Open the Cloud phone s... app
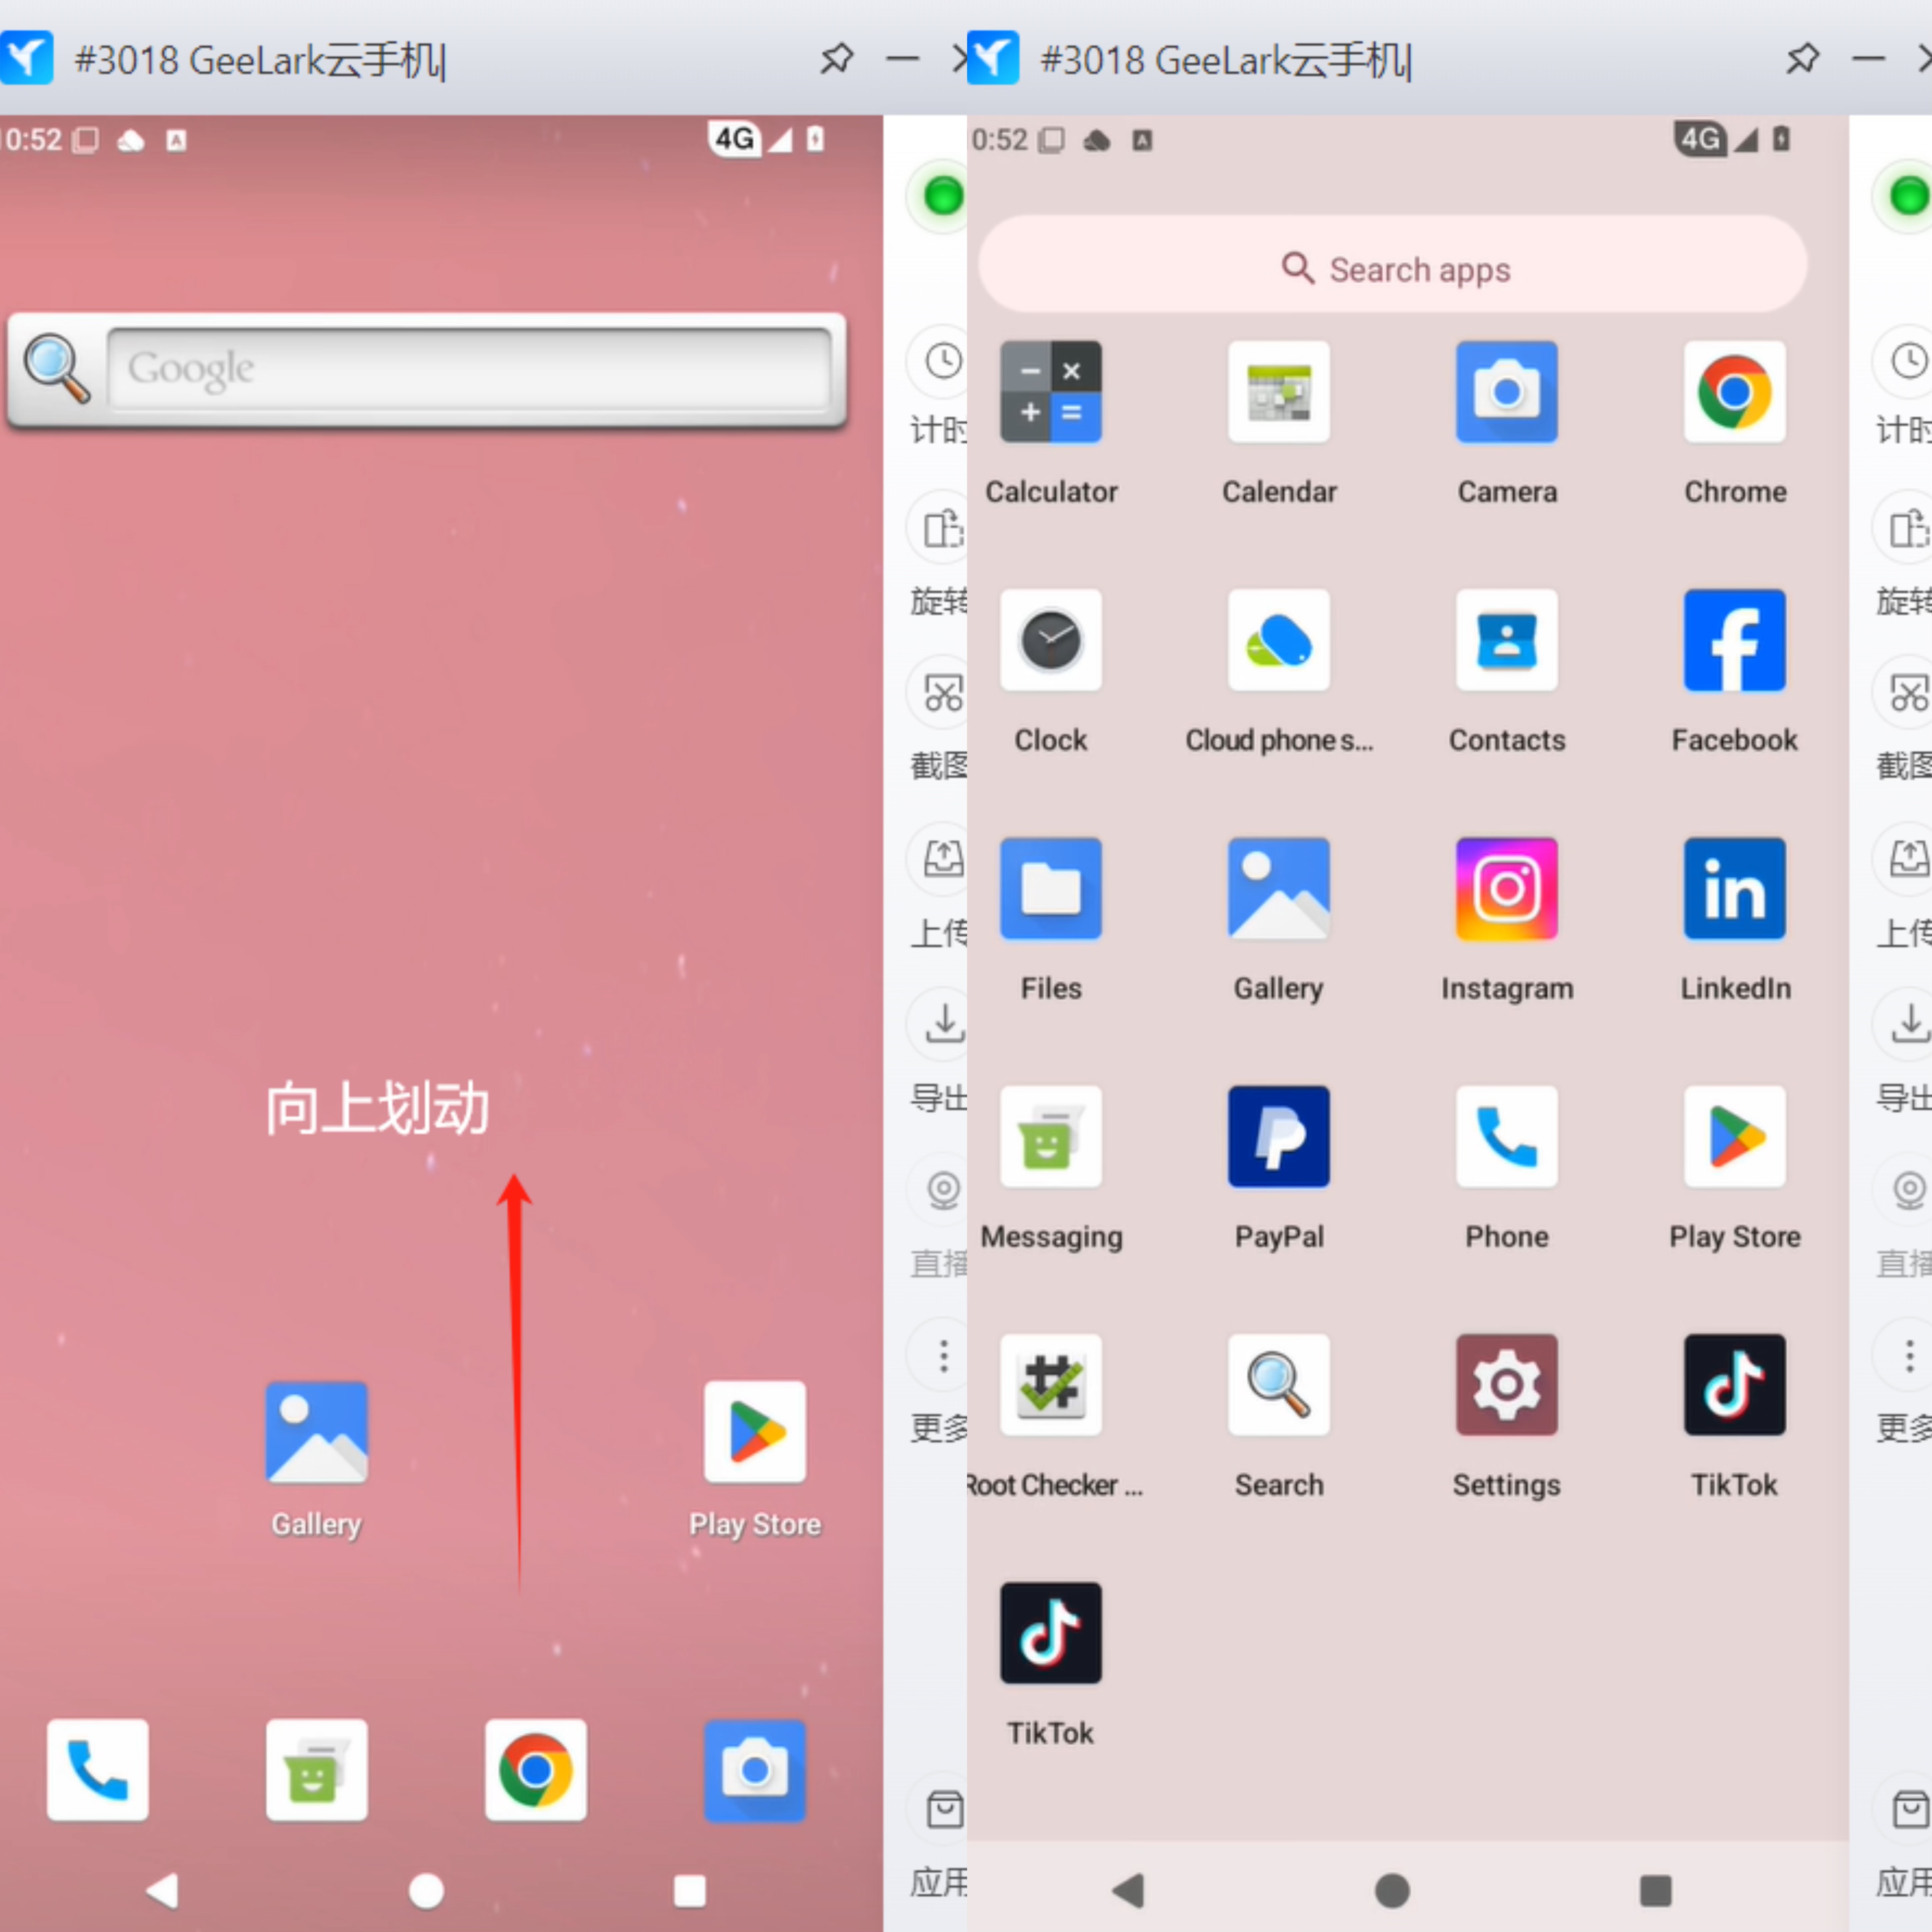Viewport: 1932px width, 1932px height. click(x=1279, y=640)
